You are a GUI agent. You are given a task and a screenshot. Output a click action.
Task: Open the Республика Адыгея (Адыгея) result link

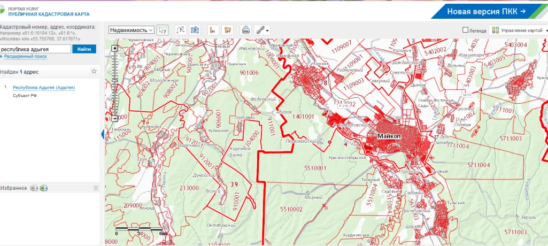point(44,87)
